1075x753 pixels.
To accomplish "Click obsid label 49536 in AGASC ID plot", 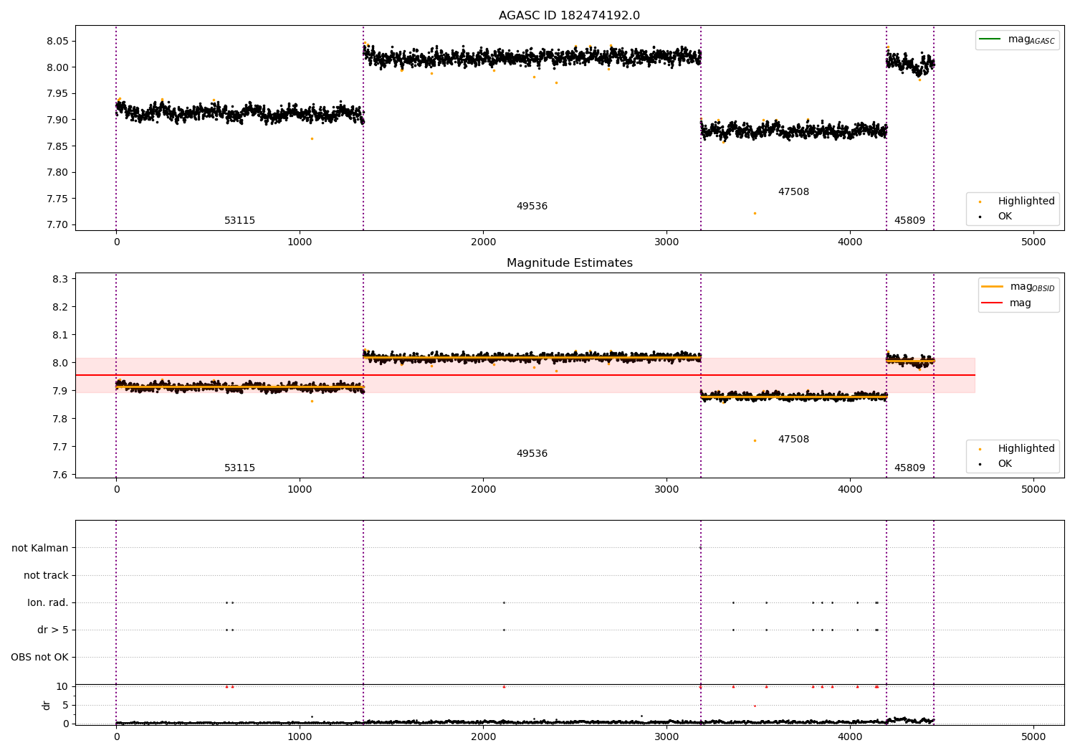I will 532,207.
